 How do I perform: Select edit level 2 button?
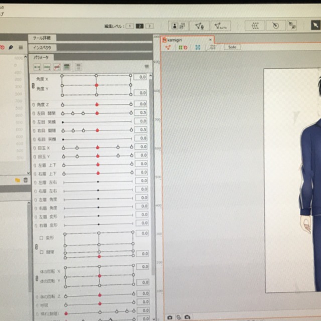click(139, 26)
